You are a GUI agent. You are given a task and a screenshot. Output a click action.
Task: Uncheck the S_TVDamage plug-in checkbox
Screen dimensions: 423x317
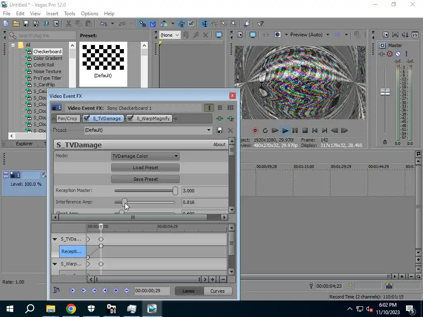[86, 118]
